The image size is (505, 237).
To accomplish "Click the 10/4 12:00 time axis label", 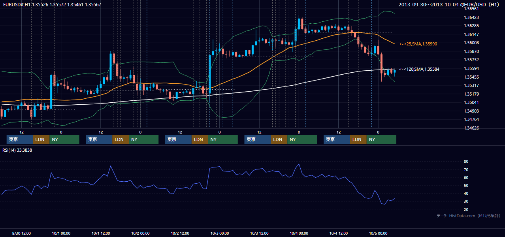I will point(339,233).
